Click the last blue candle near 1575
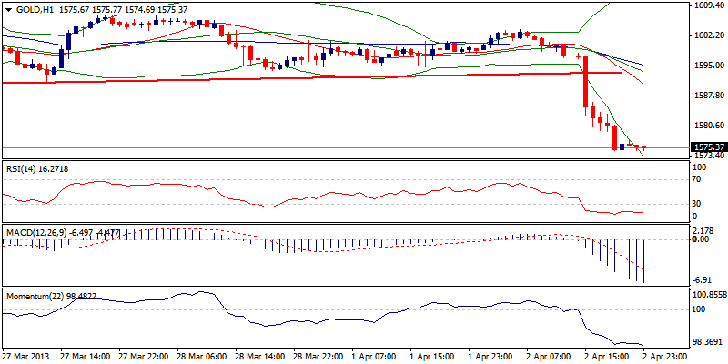 point(622,146)
